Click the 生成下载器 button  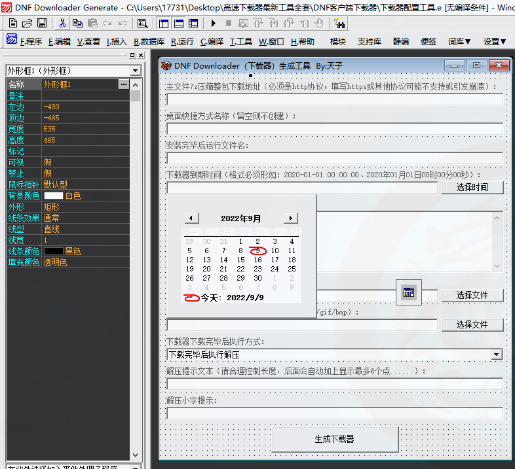tap(334, 439)
